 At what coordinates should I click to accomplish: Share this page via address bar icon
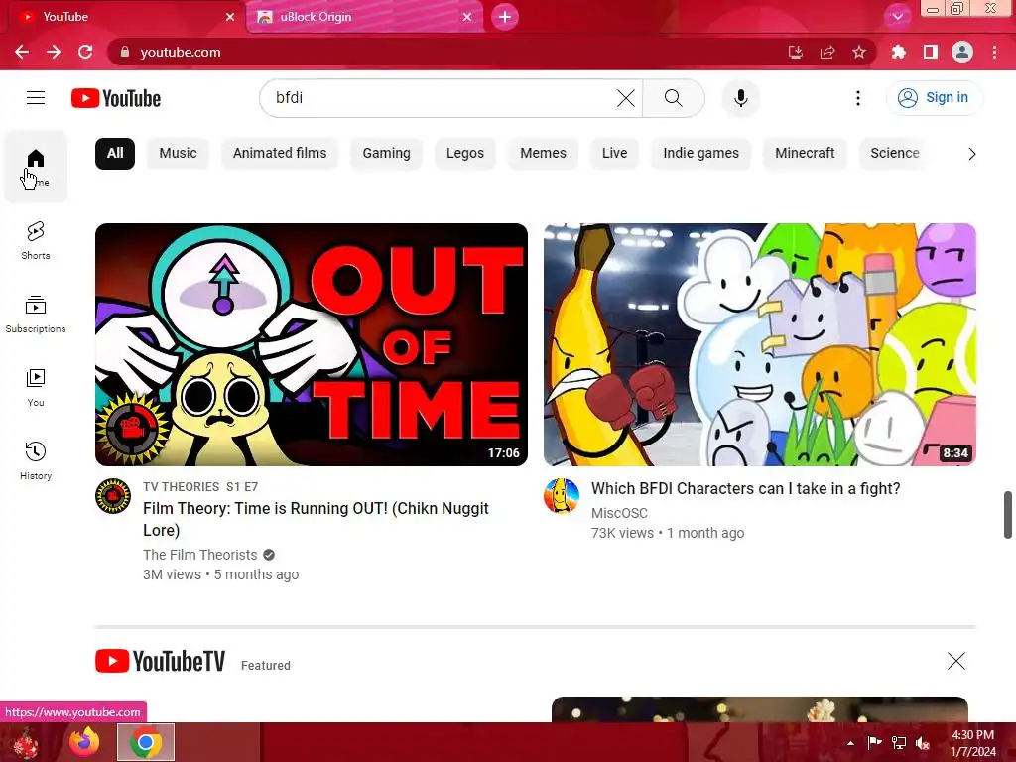826,52
